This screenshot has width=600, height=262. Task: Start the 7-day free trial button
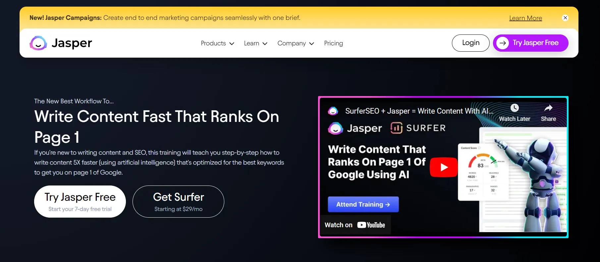tap(80, 201)
